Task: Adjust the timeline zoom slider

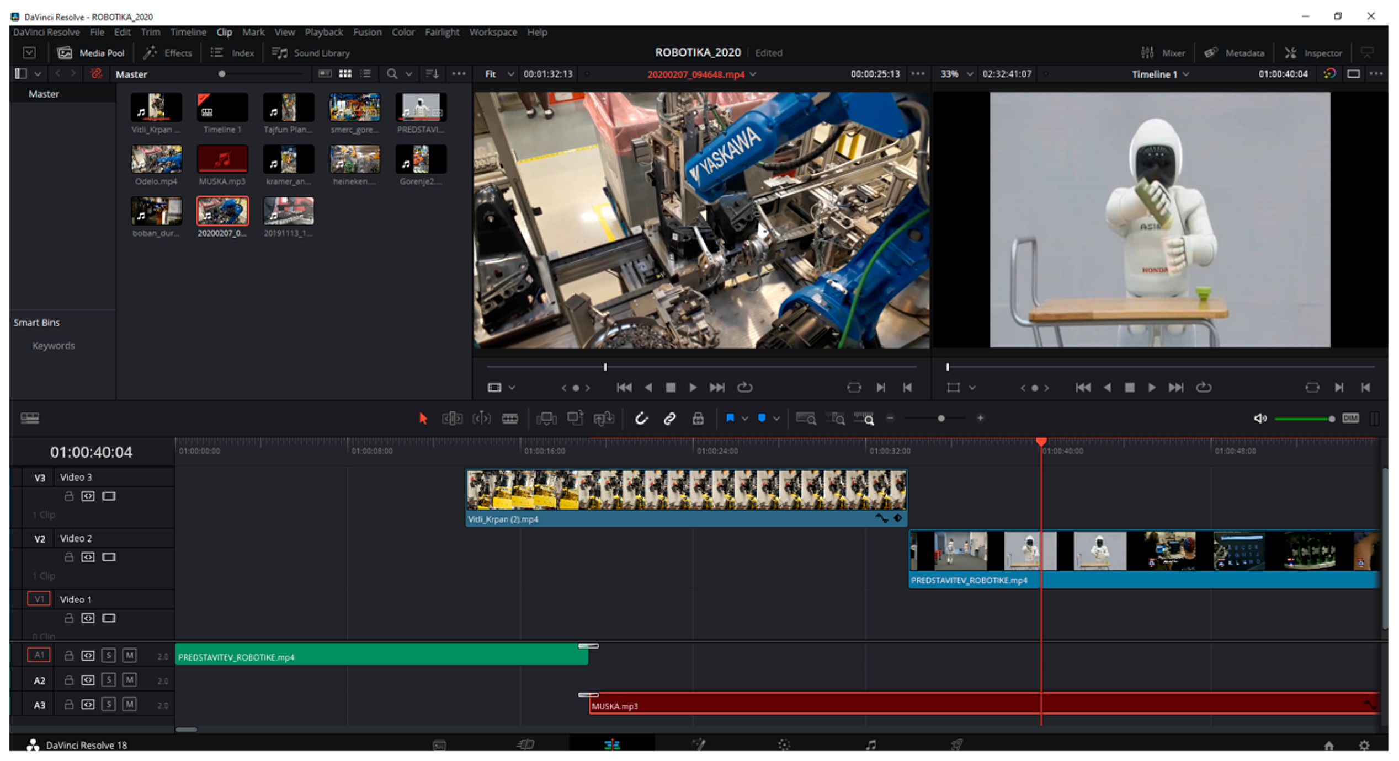Action: coord(941,419)
